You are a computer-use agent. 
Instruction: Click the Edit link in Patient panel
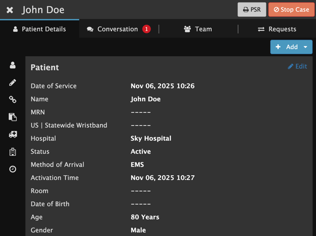(x=297, y=66)
